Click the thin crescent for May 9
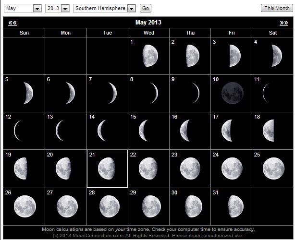Image resolution: width=295 pixels, height=240 pixels. pos(196,93)
